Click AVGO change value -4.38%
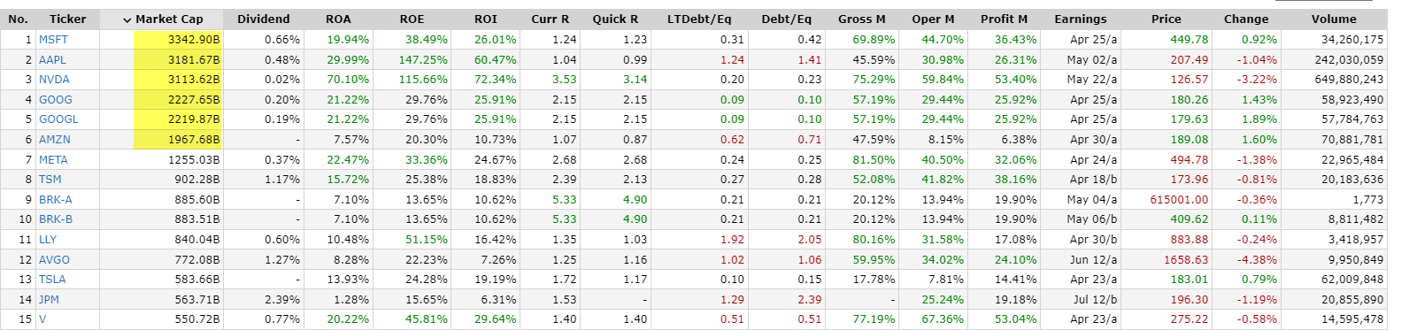 coord(1258,260)
